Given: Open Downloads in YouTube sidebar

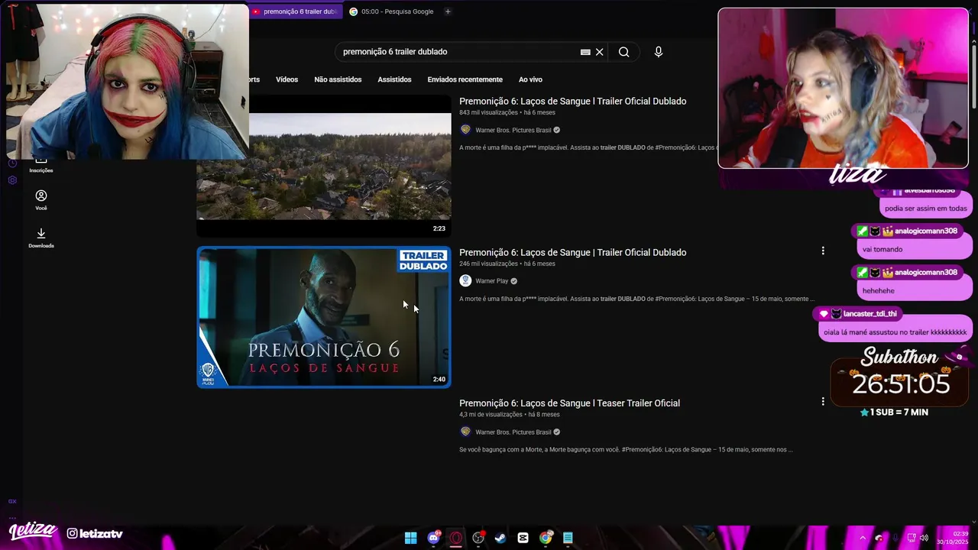Looking at the screenshot, I should click(x=41, y=238).
